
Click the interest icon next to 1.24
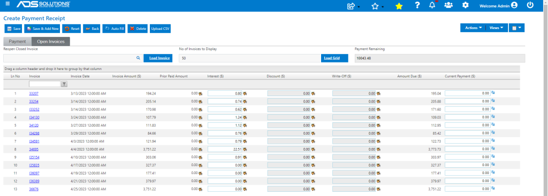(x=245, y=117)
